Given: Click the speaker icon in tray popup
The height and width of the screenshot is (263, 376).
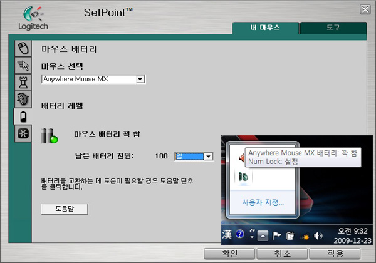Looking at the screenshot, I should click(x=242, y=158).
